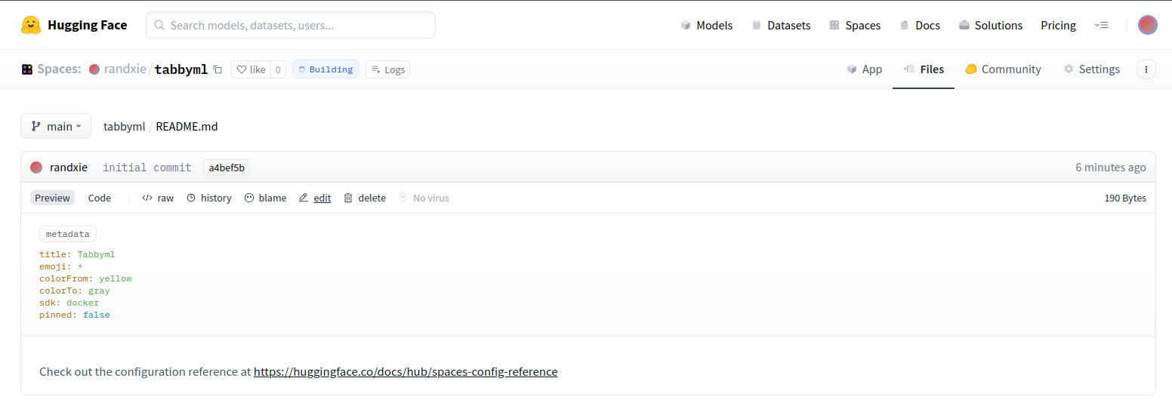
Task: Expand the extra navigation menu icon
Action: coord(1101,25)
